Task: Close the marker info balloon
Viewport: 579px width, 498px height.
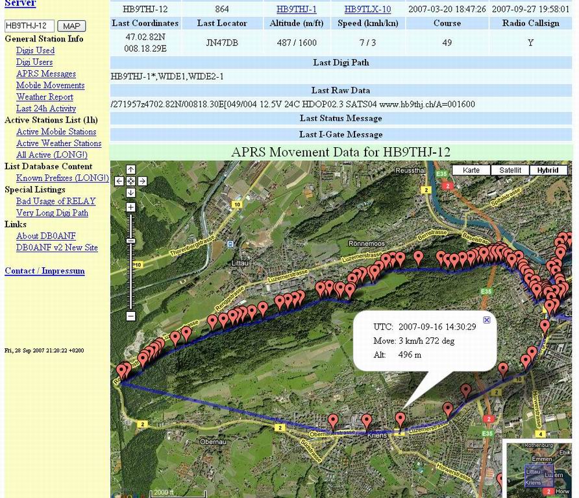Action: pyautogui.click(x=487, y=320)
